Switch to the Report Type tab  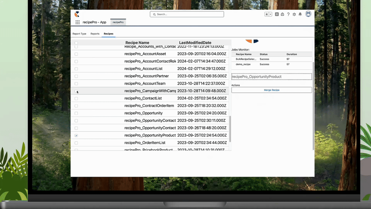coord(79,34)
